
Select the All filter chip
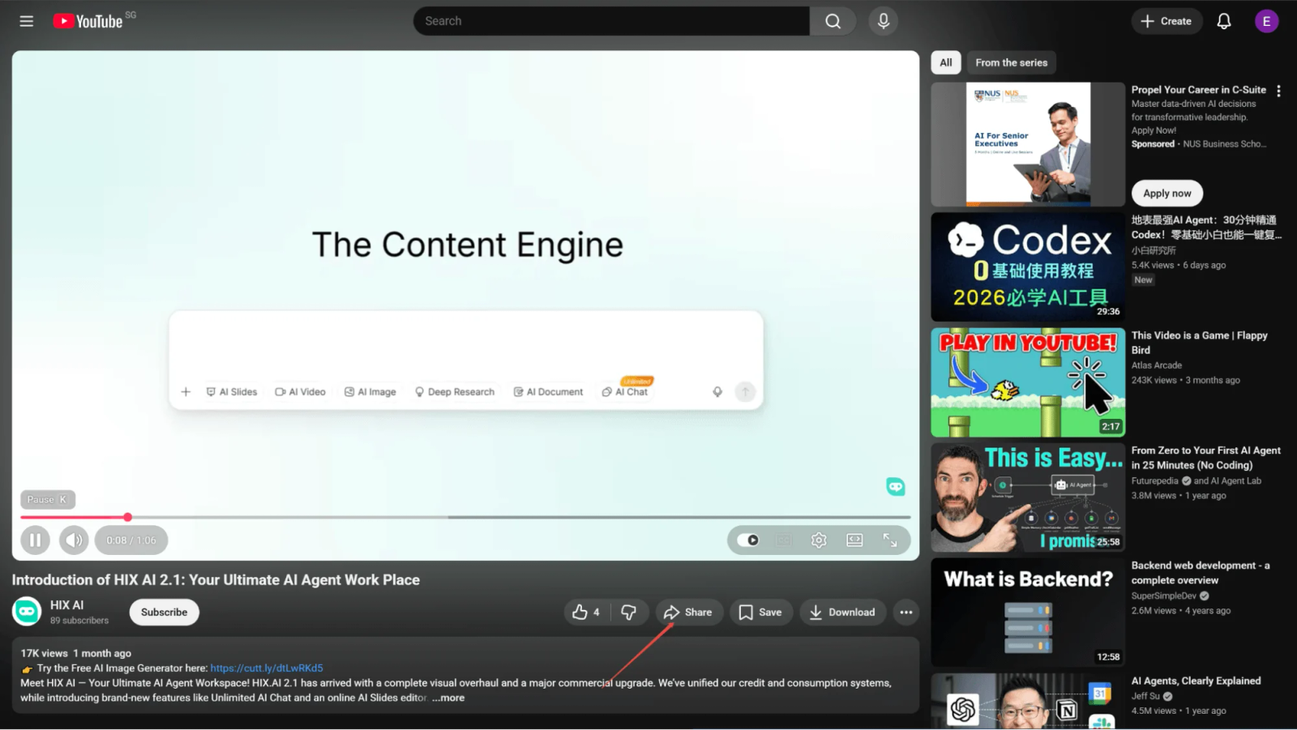click(x=946, y=62)
